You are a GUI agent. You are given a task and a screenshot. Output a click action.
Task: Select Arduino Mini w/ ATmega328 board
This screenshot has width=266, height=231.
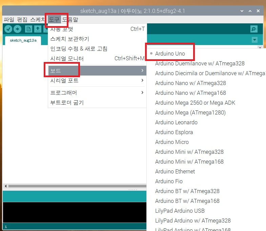coord(206,152)
